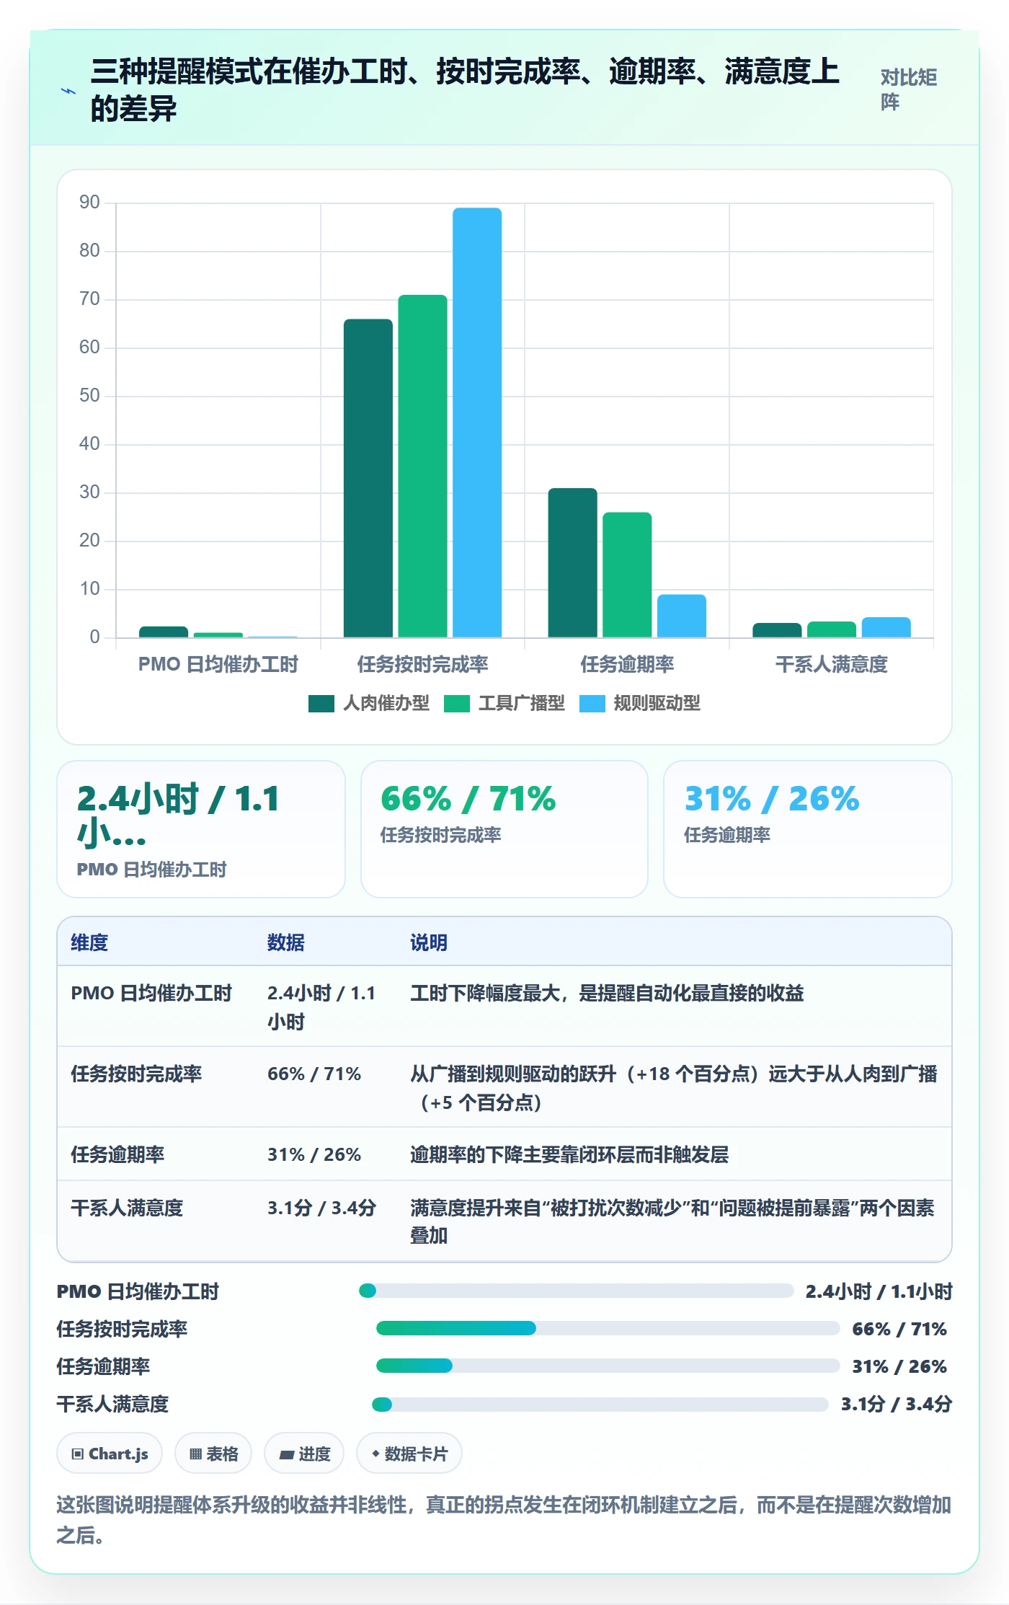Screen dimensions: 1009x1605
Task: Click the 维度 column header
Action: 89,942
